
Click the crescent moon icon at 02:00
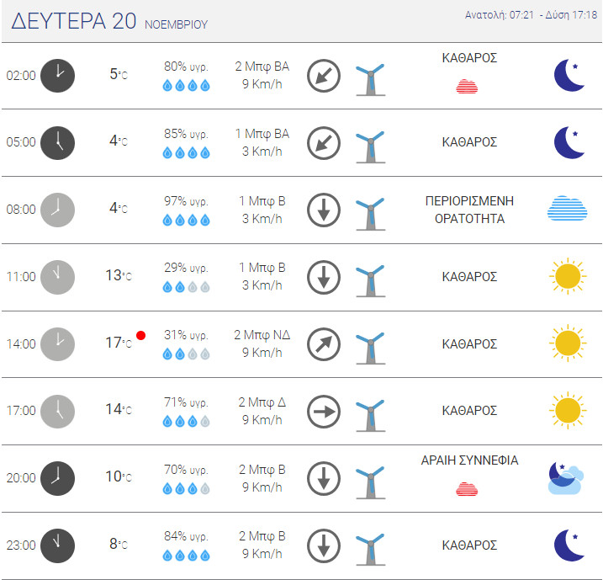tap(569, 76)
